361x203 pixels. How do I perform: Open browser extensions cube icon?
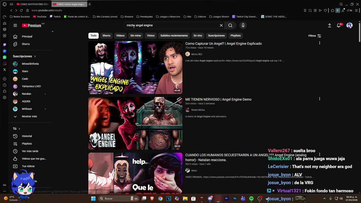click(333, 10)
